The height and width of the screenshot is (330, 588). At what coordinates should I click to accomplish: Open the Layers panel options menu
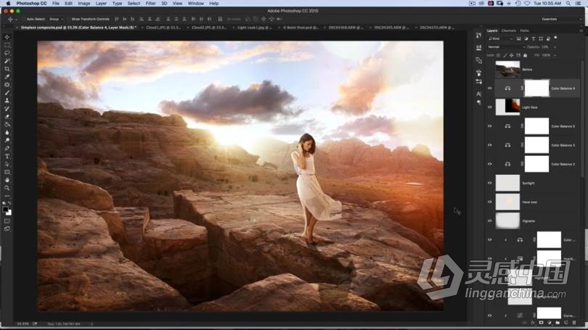[581, 30]
